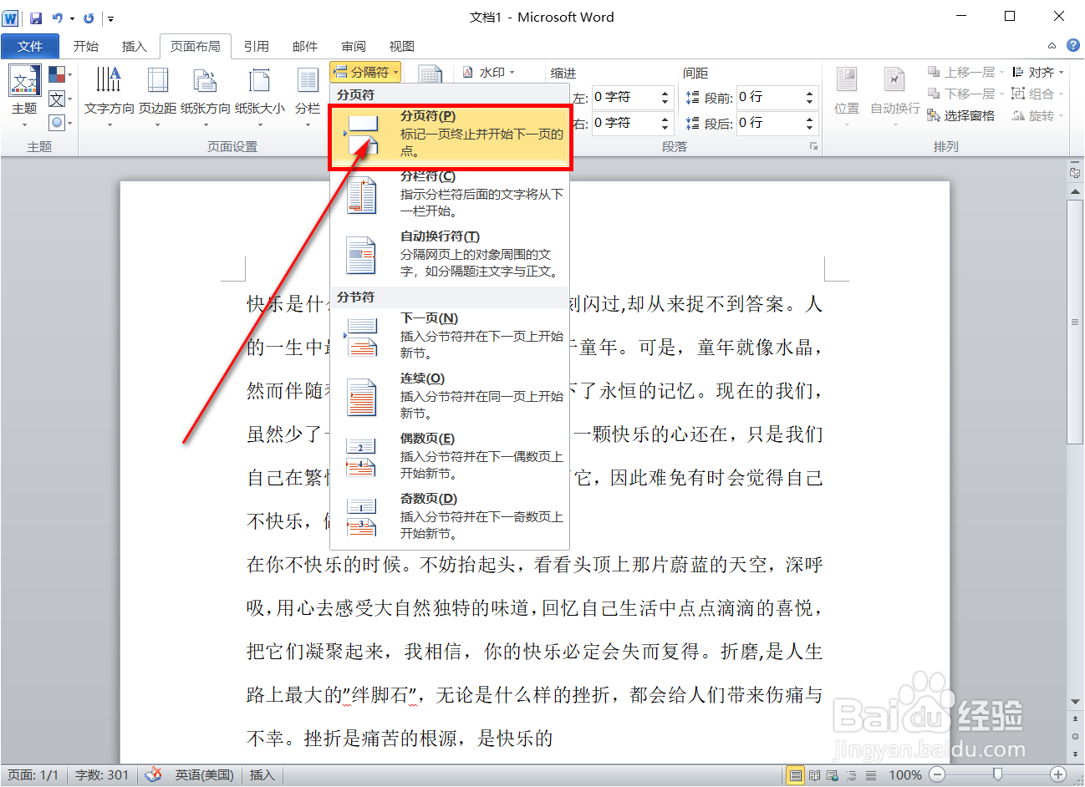Viewport: 1085px width, 787px height.
Task: Click the Undo icon
Action: point(57,18)
